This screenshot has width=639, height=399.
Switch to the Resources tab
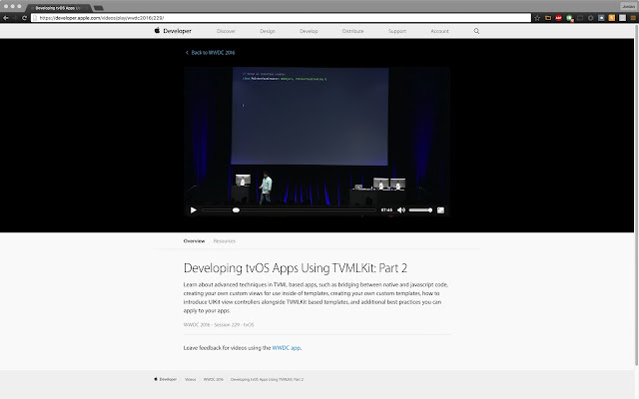[224, 241]
